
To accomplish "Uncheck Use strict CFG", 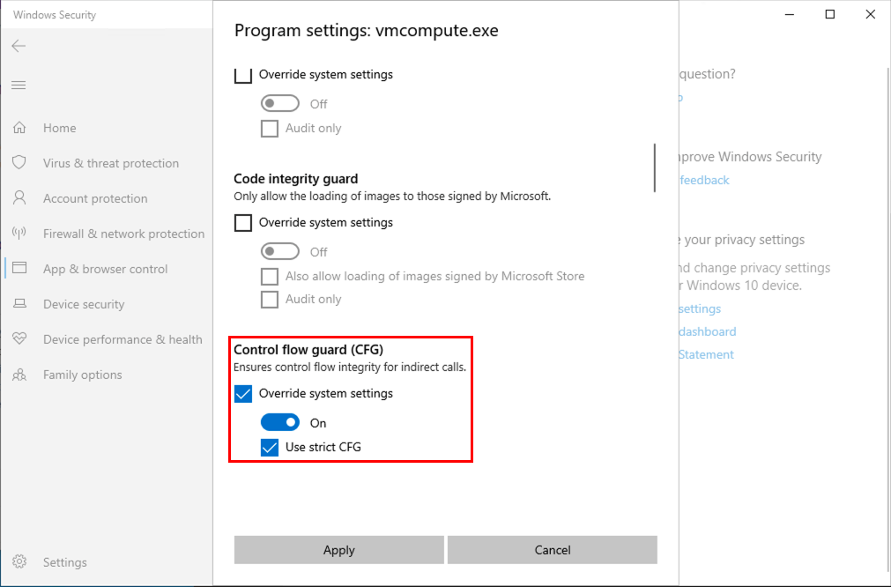I will [x=270, y=447].
